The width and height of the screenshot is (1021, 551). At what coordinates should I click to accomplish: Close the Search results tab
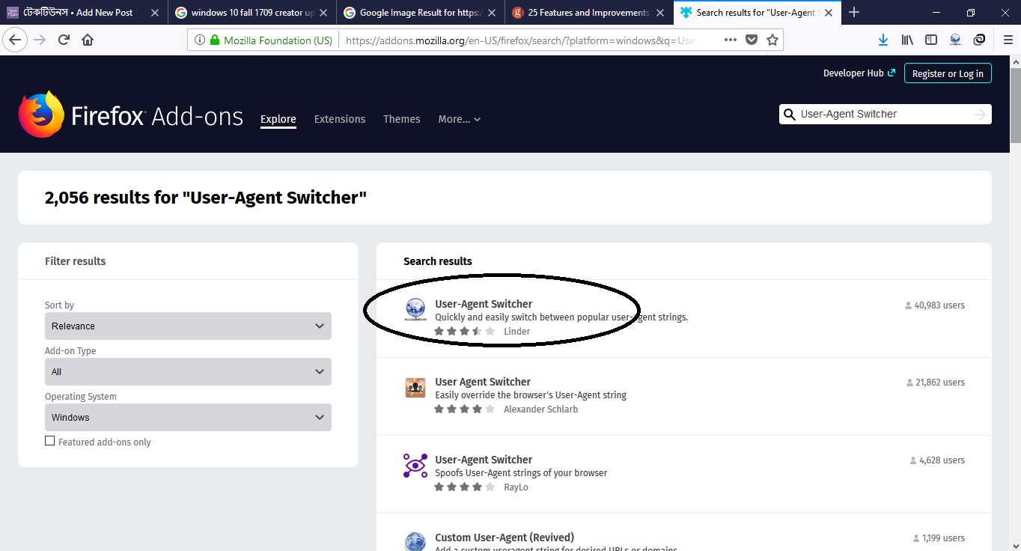828,13
